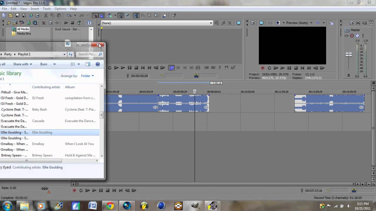Viewport: 376px width, 211px height.
Task: Open Project Media views grid icon
Action: click(x=89, y=23)
